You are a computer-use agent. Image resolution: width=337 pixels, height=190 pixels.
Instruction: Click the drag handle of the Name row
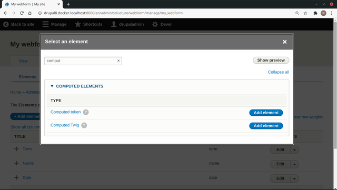[16, 163]
